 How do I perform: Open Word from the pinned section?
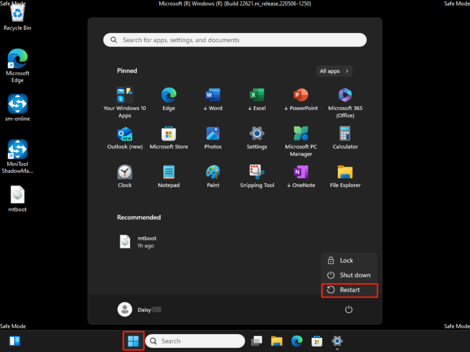point(213,99)
